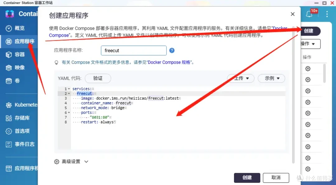This screenshot has height=185, width=336.
Task: Expand Advanced Settings (高级设置) chevron
Action: point(86,161)
